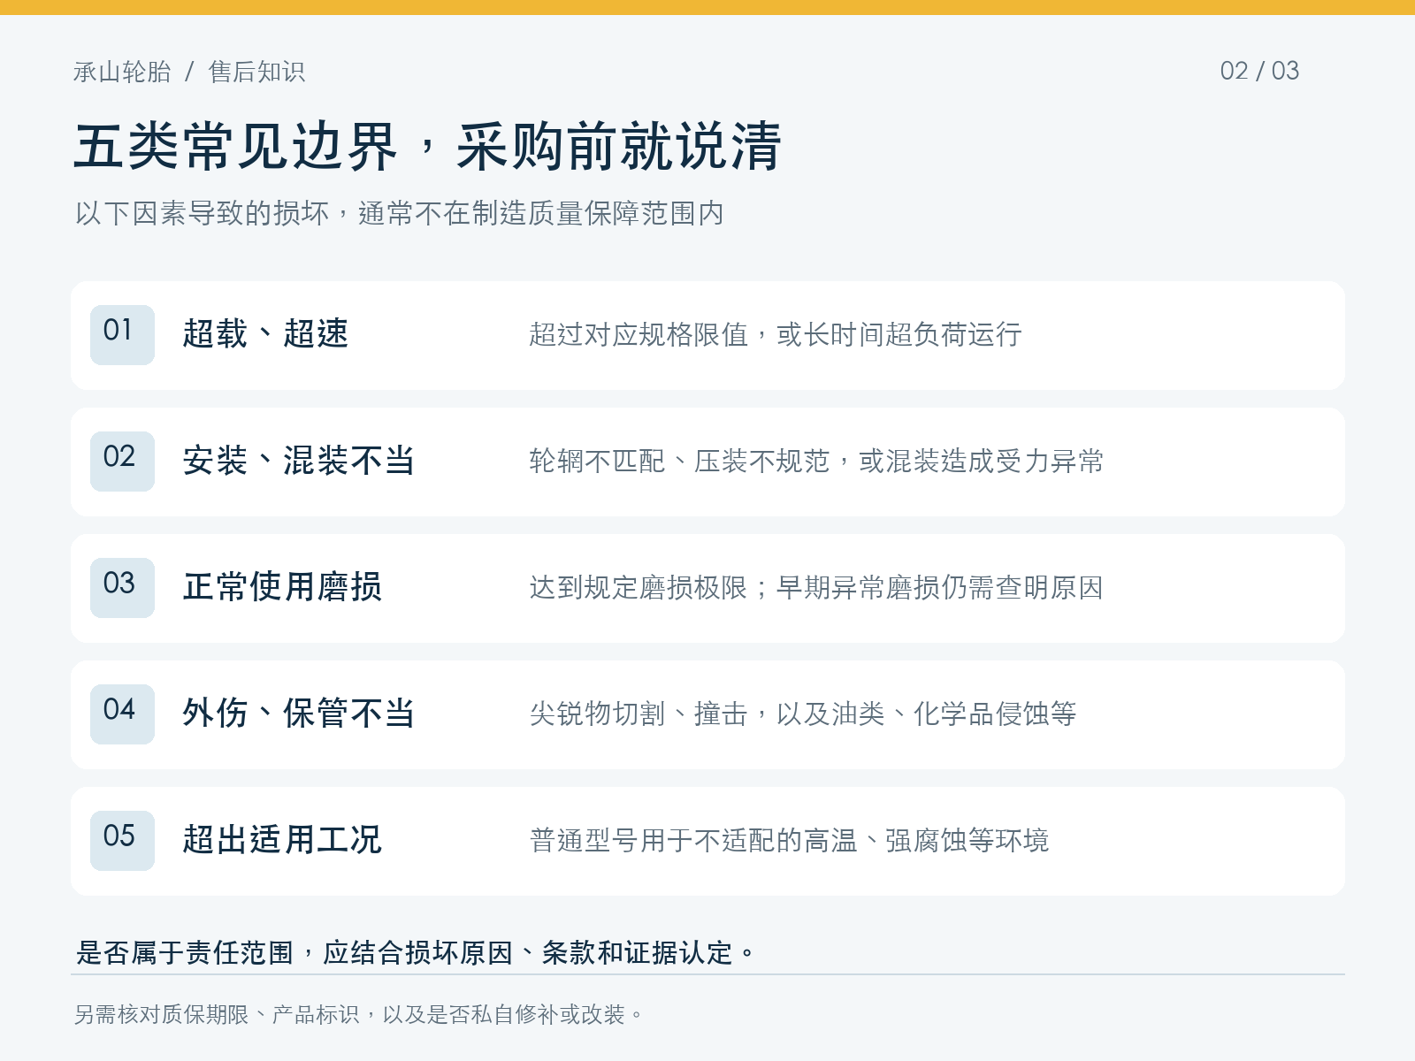Select the item title 超载、超速
Image resolution: width=1415 pixels, height=1061 pixels.
pos(265,334)
